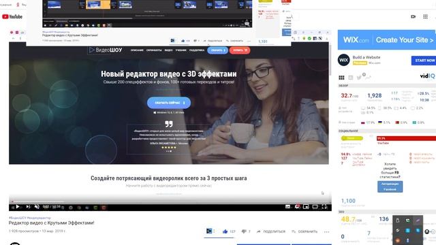Click ПОДЕЛИТЬСЯ to share the video

(271, 231)
